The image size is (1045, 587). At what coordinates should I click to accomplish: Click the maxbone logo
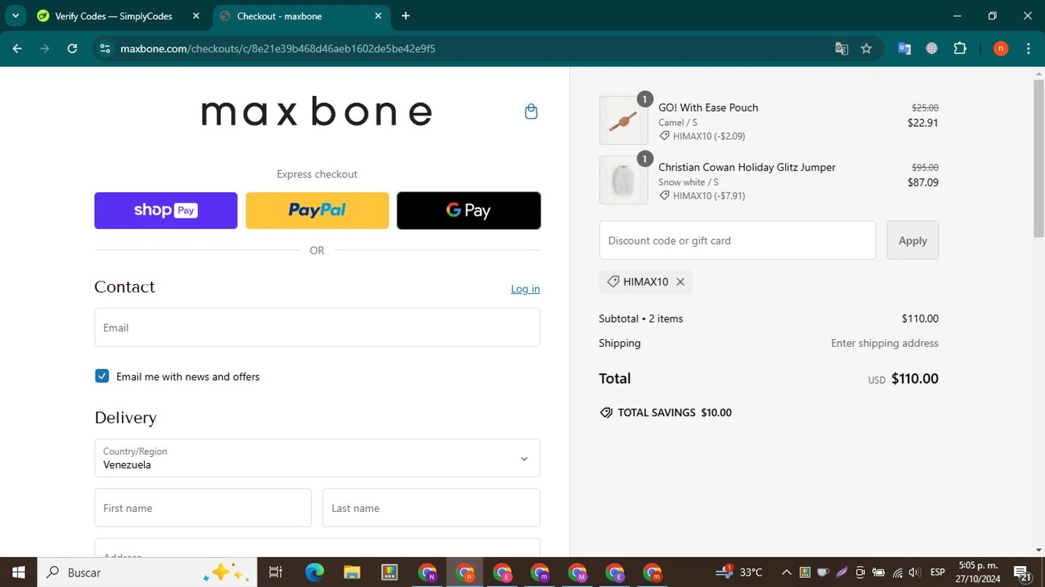[x=317, y=111]
